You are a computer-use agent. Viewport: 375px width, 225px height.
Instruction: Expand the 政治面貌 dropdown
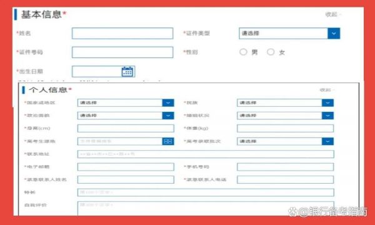[126, 116]
